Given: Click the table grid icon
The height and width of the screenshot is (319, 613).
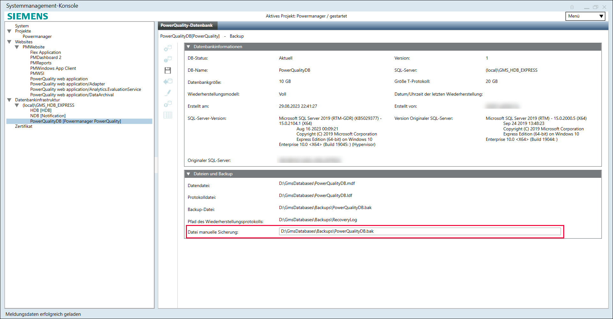Looking at the screenshot, I should (168, 115).
